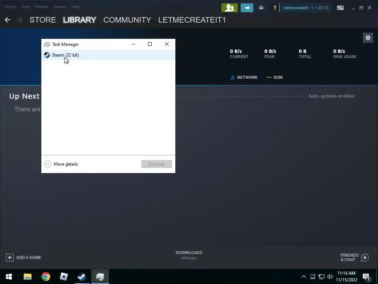The width and height of the screenshot is (378, 284).
Task: Click the 0 B/s CURRENT stat
Action: click(239, 54)
